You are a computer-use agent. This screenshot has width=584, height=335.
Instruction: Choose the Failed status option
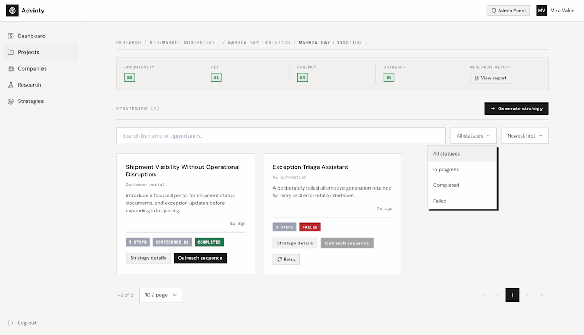(x=462, y=201)
